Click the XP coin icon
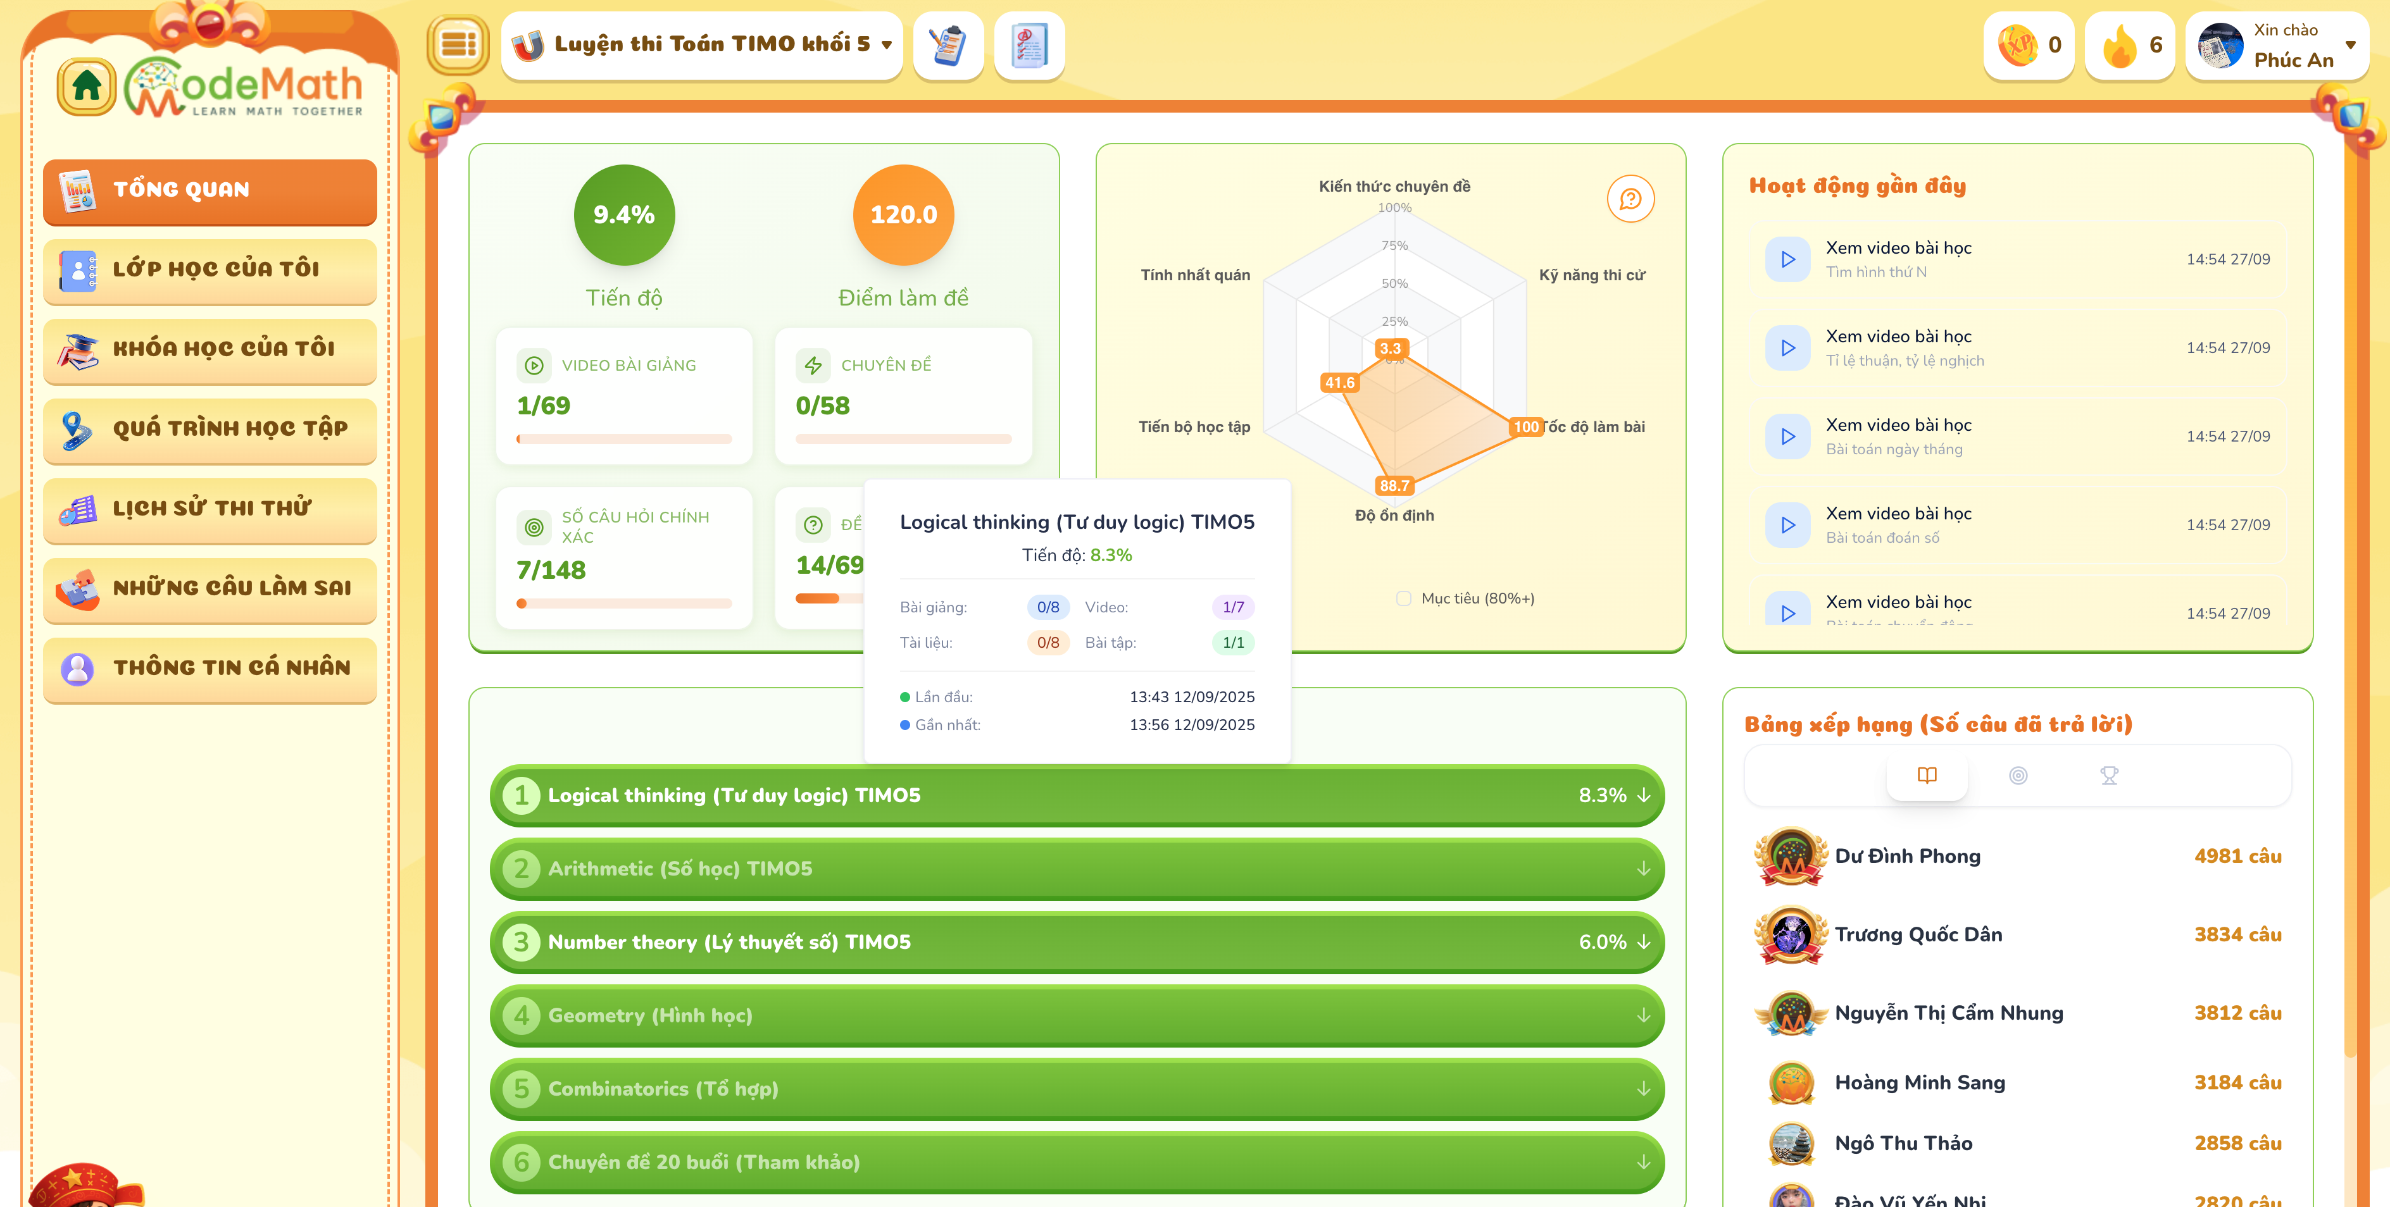 tap(2017, 44)
